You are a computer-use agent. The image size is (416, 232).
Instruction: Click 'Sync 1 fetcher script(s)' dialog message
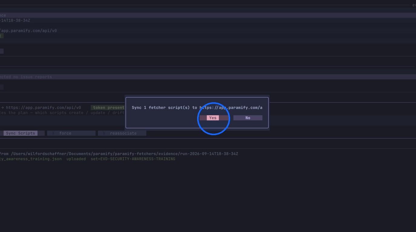coord(197,108)
